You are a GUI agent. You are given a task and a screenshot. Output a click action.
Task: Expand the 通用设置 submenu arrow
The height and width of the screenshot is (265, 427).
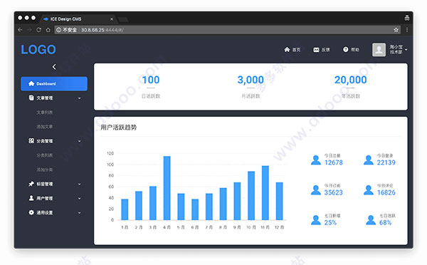coord(79,213)
